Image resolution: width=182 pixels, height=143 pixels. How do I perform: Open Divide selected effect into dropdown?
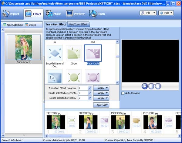pos(89,93)
